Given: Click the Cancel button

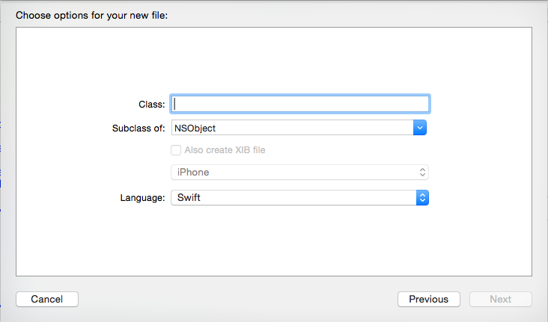Looking at the screenshot, I should coord(47,300).
